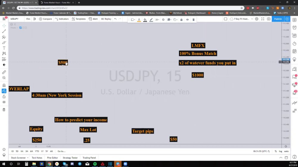Open the pitchfork and Gann tools

coord(4,37)
